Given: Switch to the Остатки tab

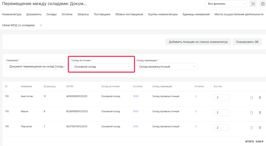Looking at the screenshot, I should [x=67, y=14].
